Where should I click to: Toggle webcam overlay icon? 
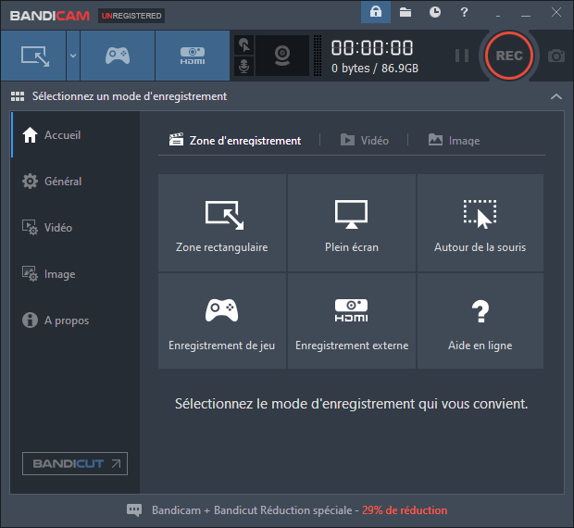[282, 56]
